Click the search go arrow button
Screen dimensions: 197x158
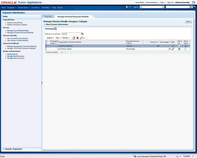pos(192,7)
